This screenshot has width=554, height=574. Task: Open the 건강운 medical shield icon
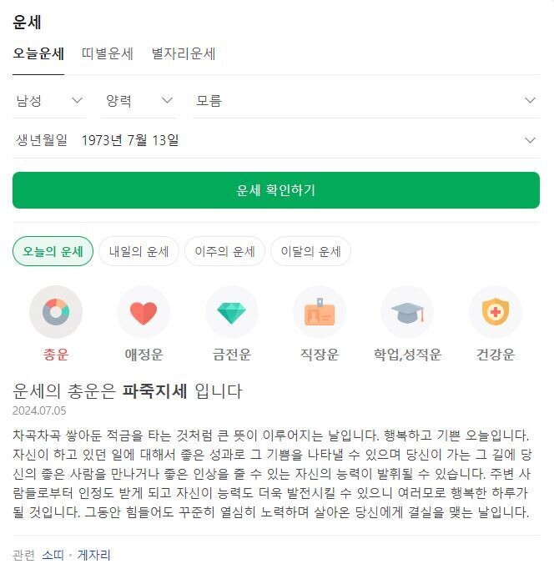pos(495,312)
